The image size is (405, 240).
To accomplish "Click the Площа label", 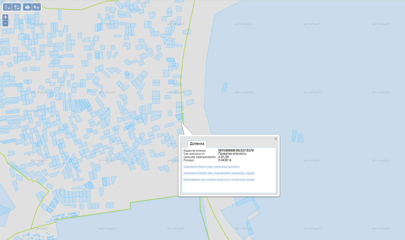I will [189, 160].
